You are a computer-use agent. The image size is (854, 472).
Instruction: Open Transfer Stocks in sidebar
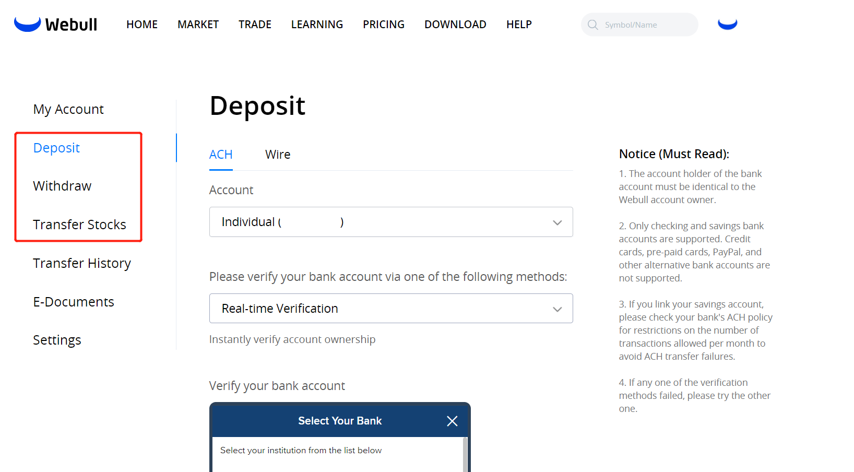(x=79, y=225)
